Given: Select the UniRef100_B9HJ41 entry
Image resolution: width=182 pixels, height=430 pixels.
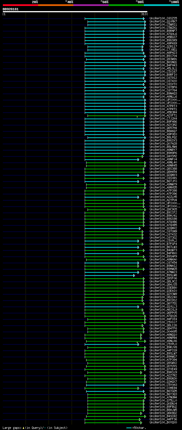Looking at the screenshot, I should pyautogui.click(x=163, y=216).
